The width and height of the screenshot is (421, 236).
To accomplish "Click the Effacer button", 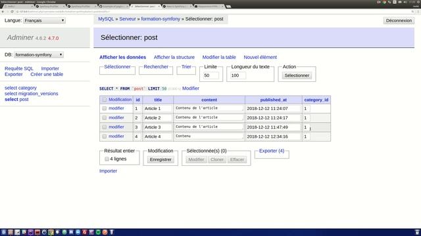I will pyautogui.click(x=237, y=159).
